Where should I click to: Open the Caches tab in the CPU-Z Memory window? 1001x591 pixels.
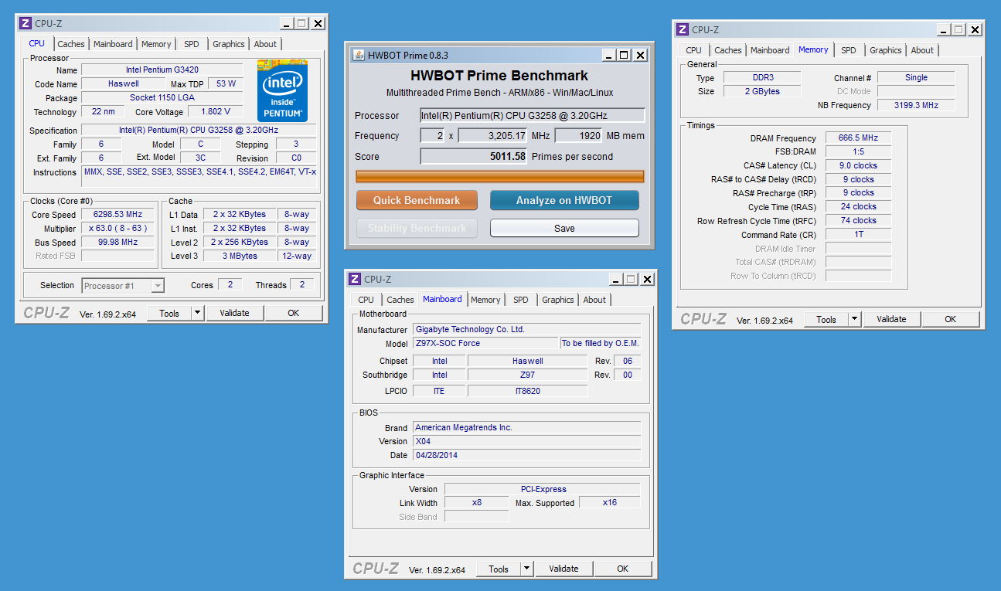pos(728,50)
